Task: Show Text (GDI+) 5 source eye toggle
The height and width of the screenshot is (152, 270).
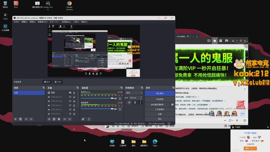Action: [x=70, y=97]
